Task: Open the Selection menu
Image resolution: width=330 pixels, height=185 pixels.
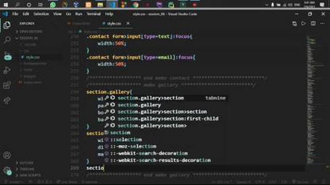Action: 41,14
